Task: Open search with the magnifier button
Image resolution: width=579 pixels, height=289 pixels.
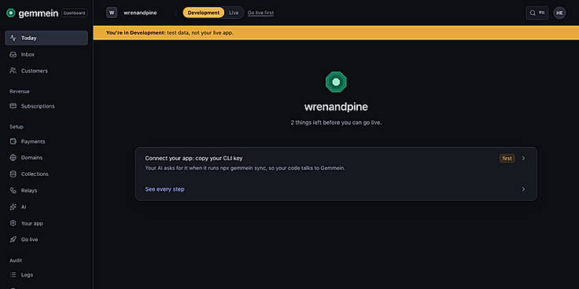Action: point(537,13)
